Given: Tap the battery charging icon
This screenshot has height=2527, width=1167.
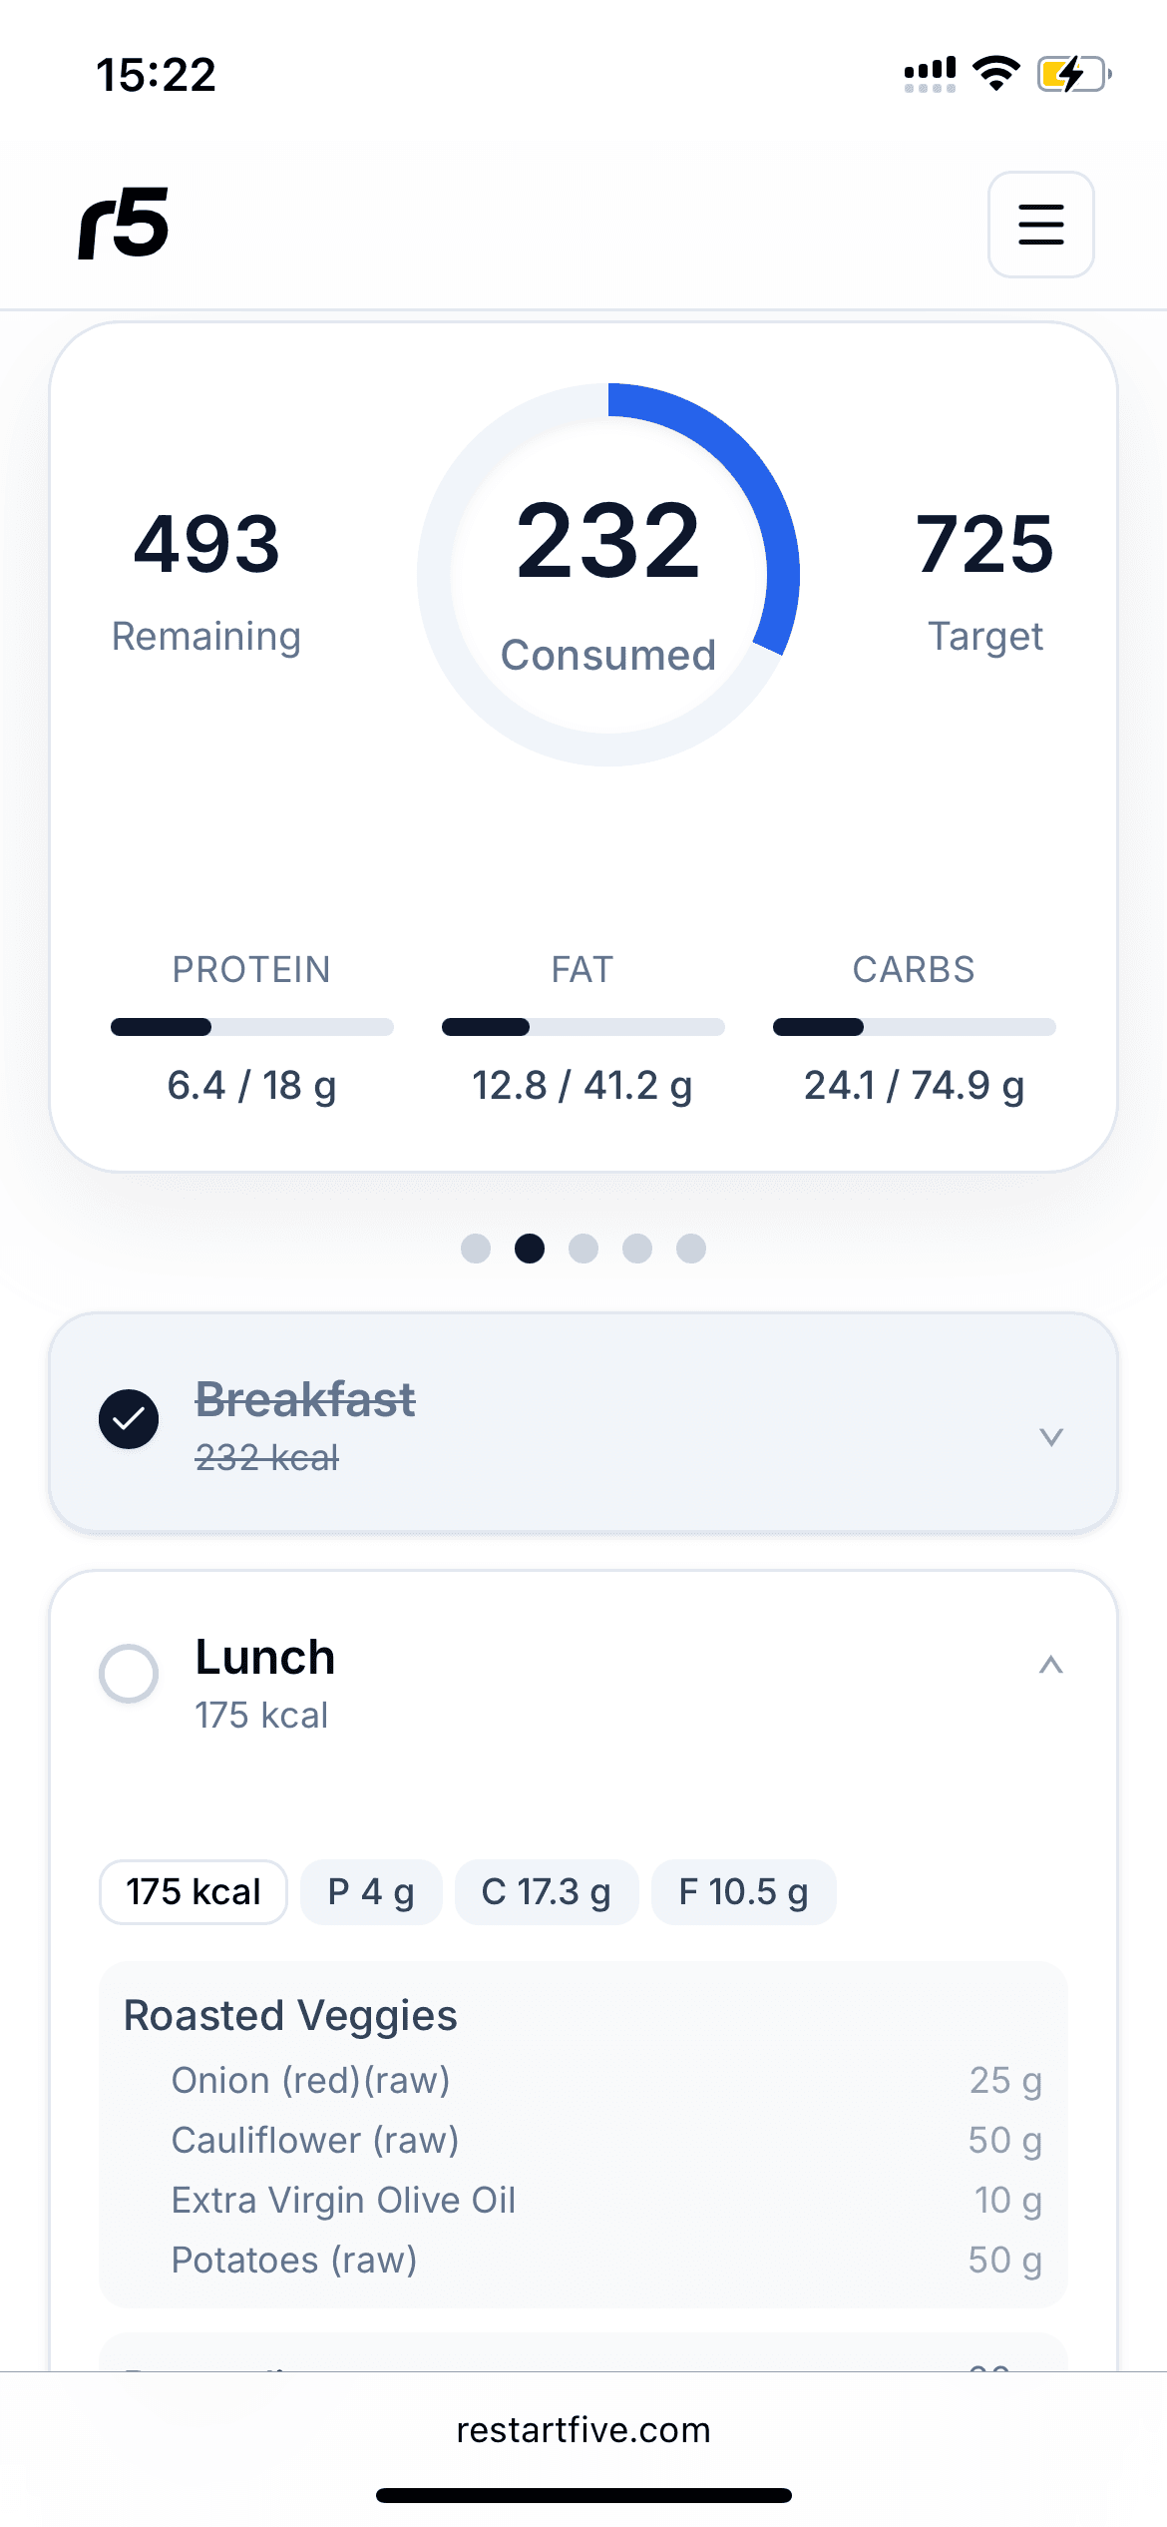Looking at the screenshot, I should point(1073,74).
